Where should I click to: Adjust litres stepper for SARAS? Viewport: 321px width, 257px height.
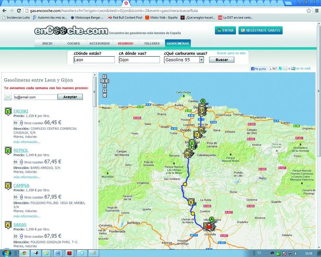coord(21,236)
